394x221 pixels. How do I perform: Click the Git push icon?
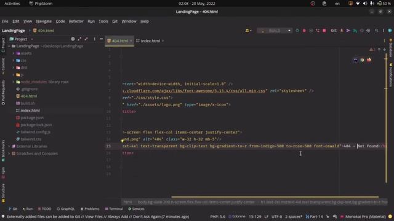click(x=355, y=31)
